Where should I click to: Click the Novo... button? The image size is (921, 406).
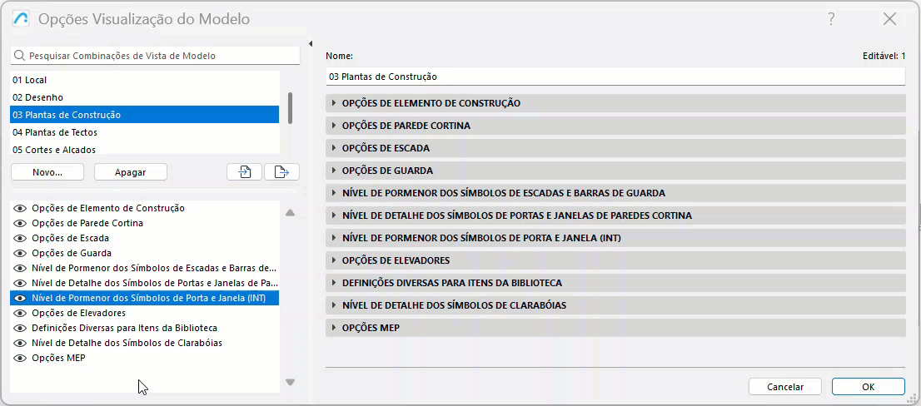click(x=47, y=172)
